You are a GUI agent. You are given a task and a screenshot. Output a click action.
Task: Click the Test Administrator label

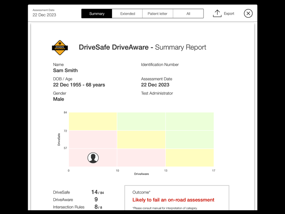click(157, 93)
